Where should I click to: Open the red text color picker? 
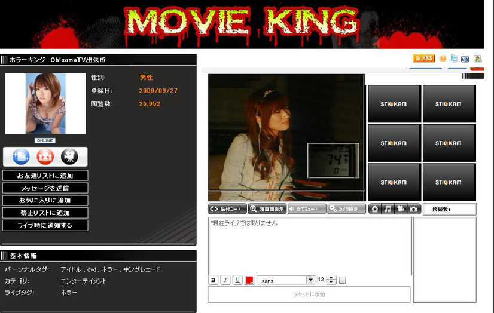(x=249, y=280)
